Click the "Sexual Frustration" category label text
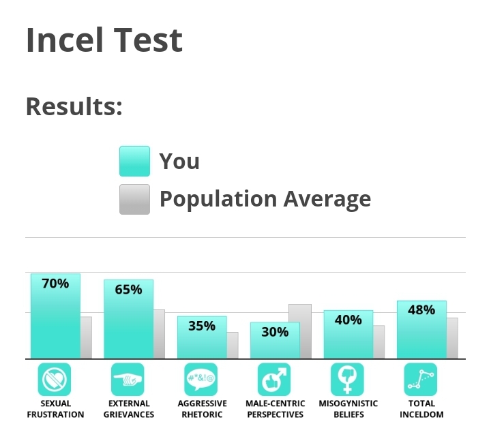The height and width of the screenshot is (441, 491). 55,409
